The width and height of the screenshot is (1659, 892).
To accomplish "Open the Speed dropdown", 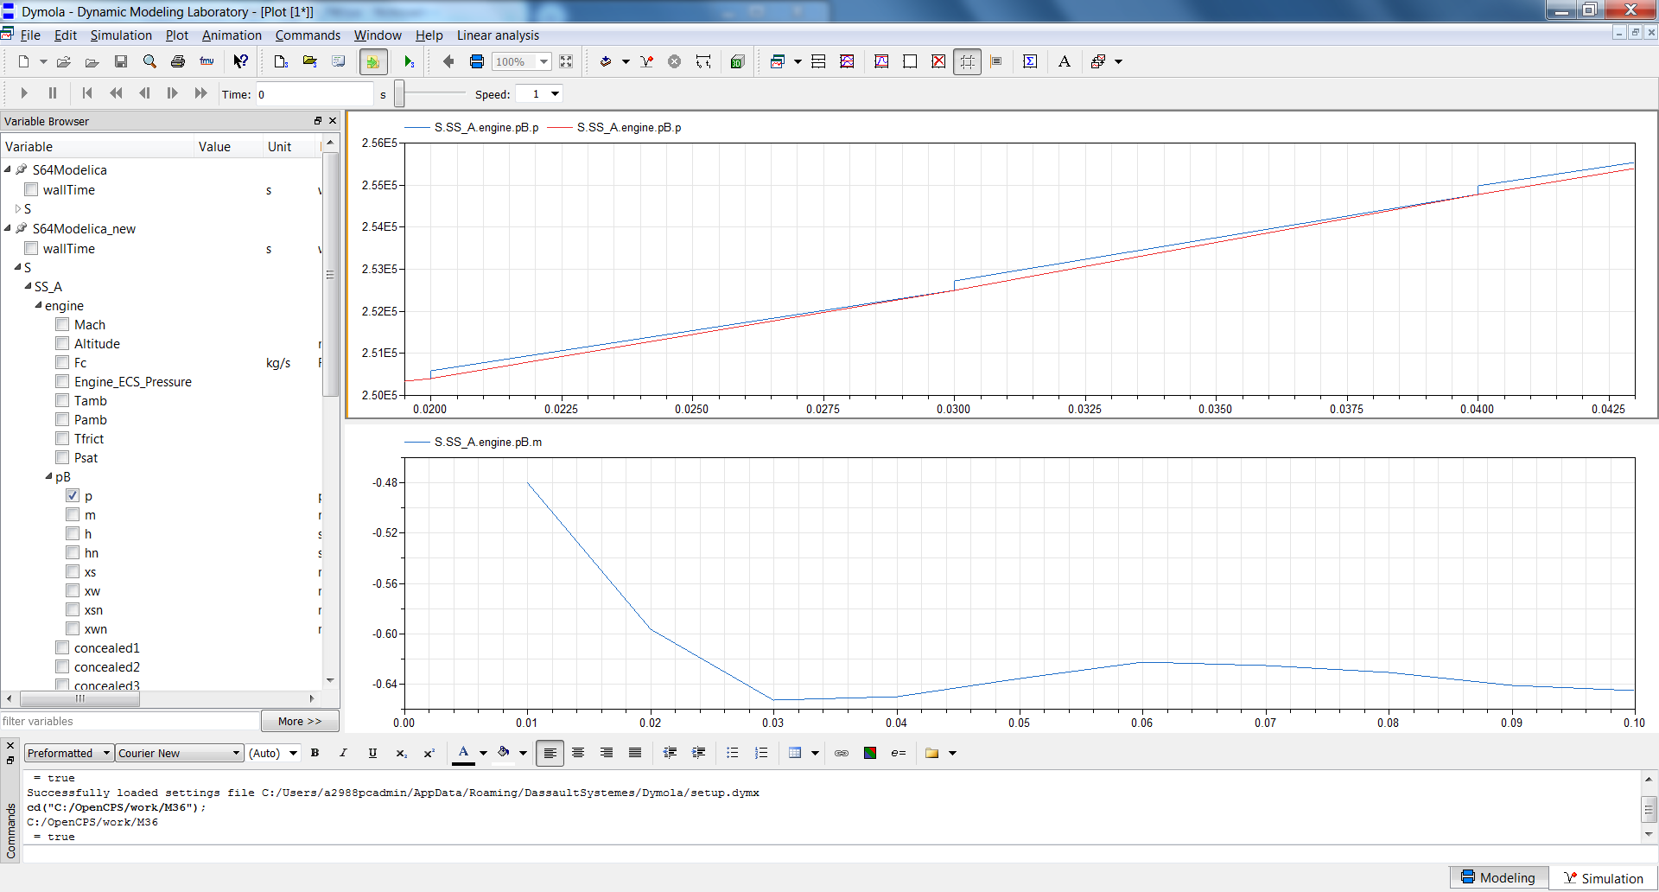I will point(554,93).
